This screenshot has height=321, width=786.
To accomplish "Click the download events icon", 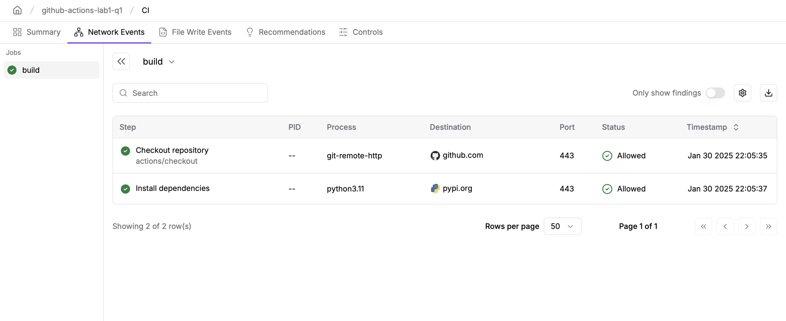I will click(x=769, y=93).
